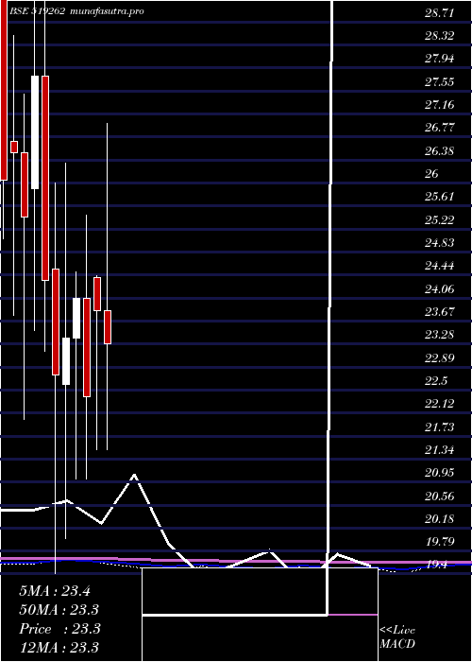Click the 20.95 price label
This screenshot has width=472, height=662.
pos(439,473)
